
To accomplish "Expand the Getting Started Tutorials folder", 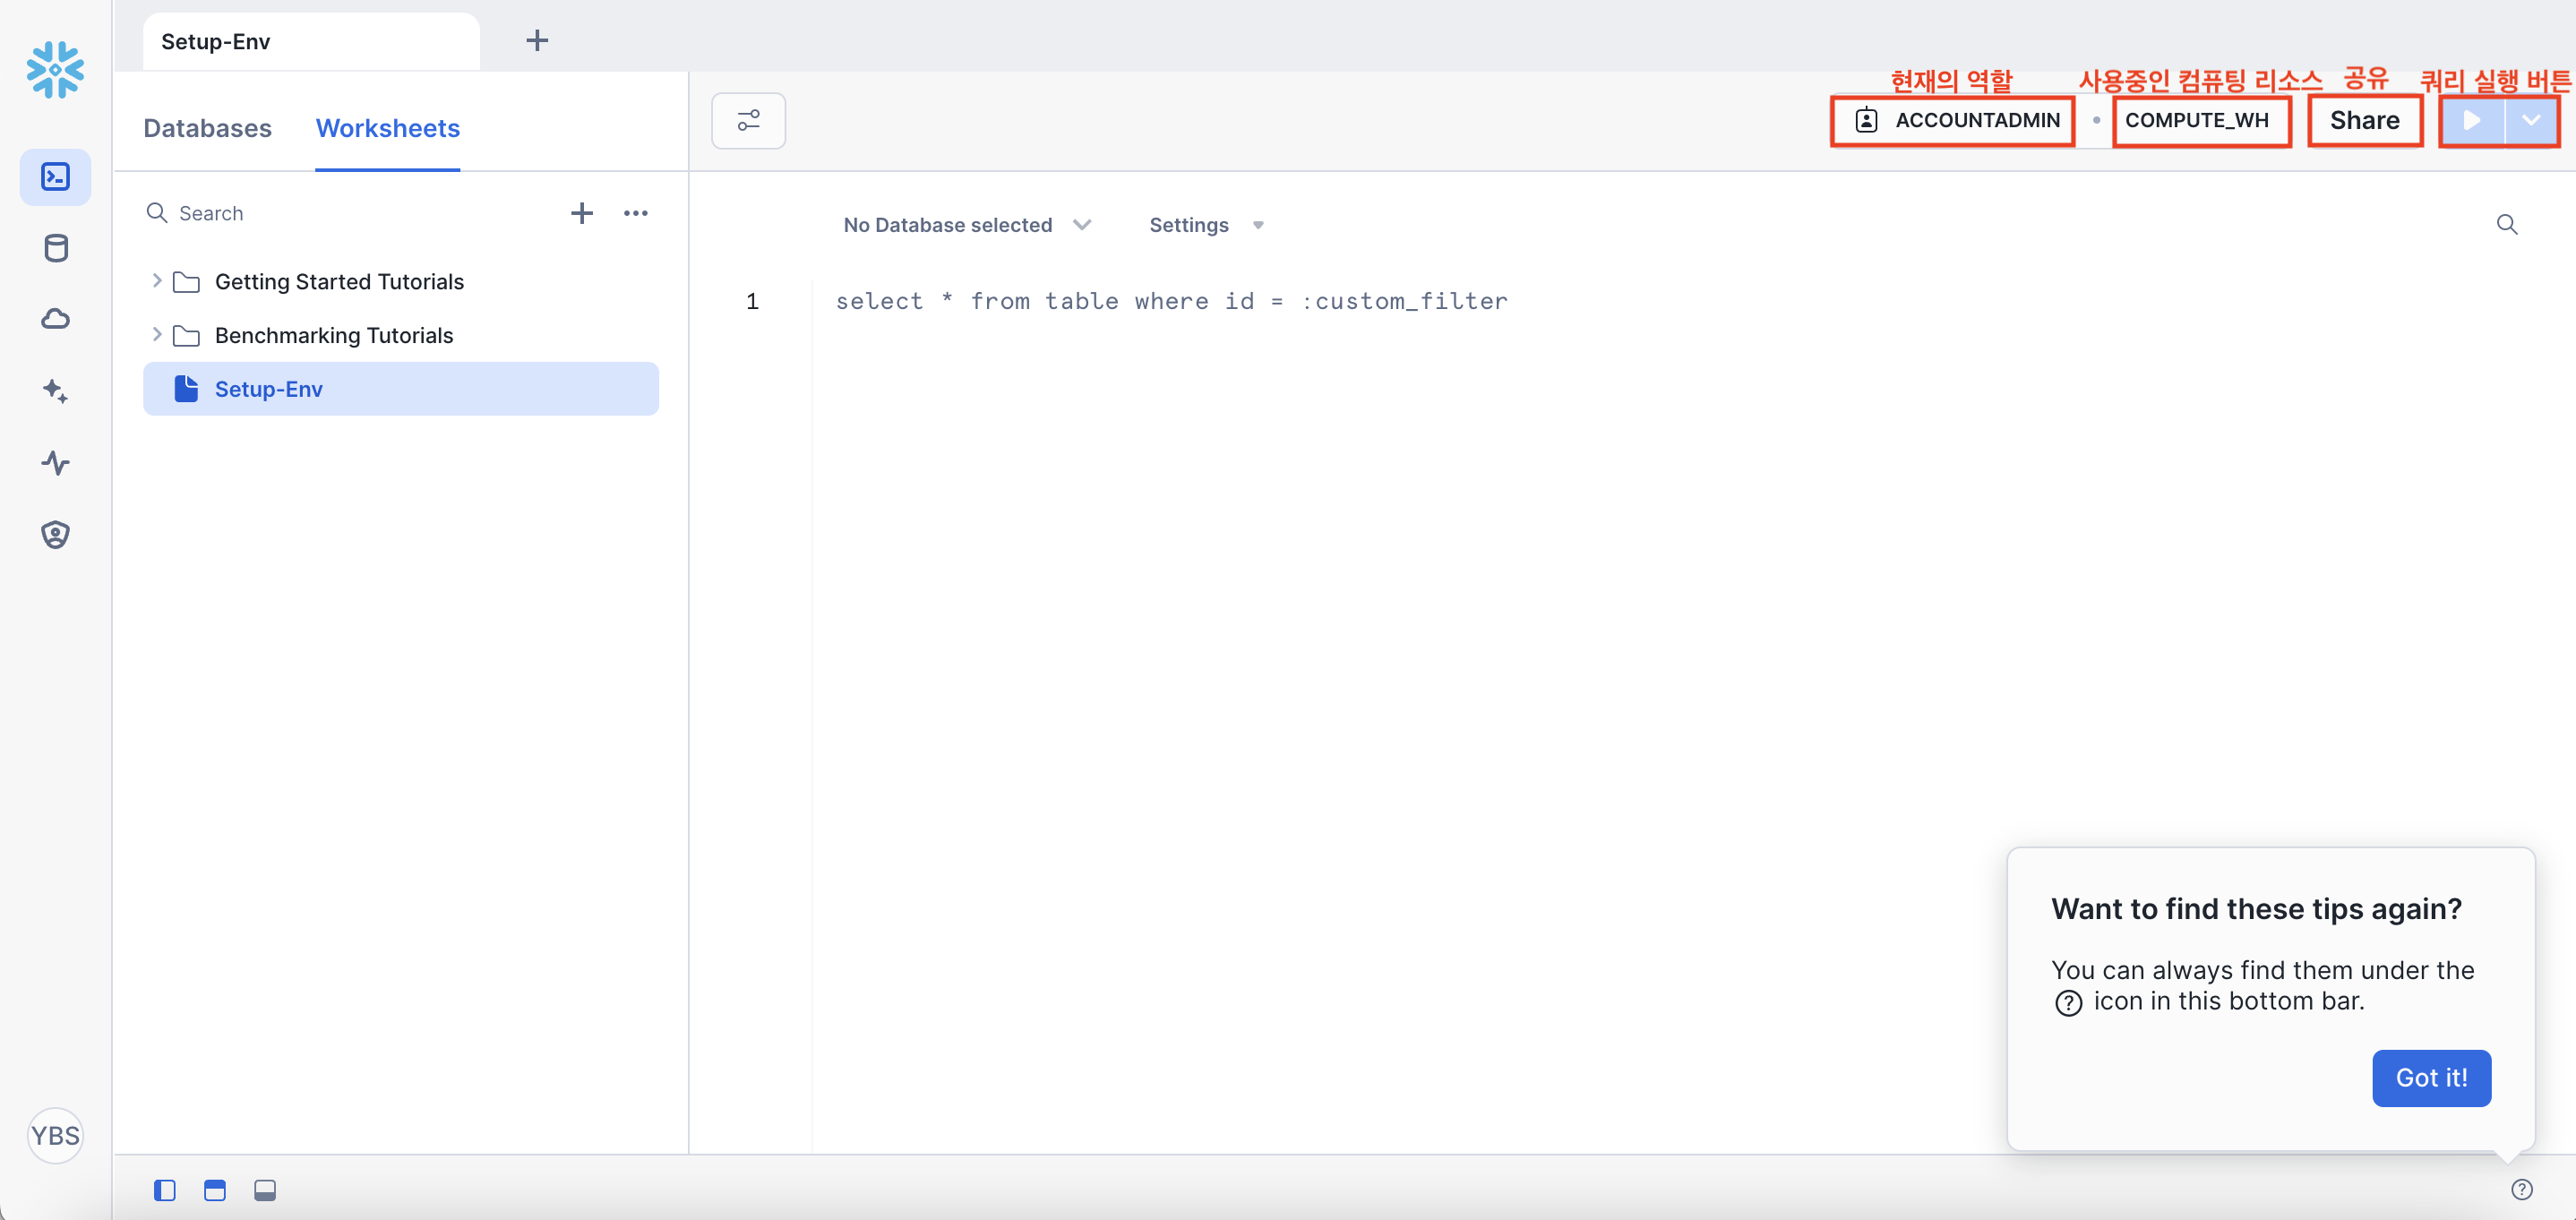I will 157,281.
